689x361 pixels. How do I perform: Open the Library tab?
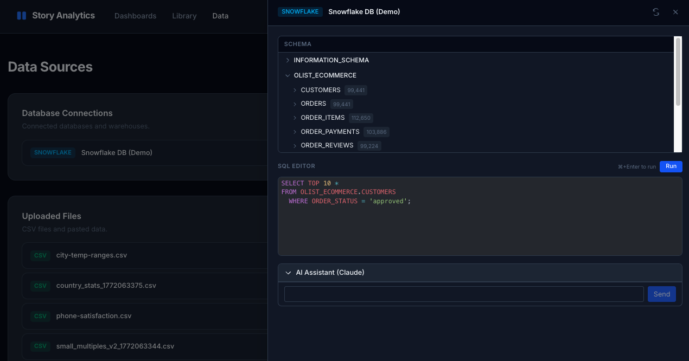point(184,16)
